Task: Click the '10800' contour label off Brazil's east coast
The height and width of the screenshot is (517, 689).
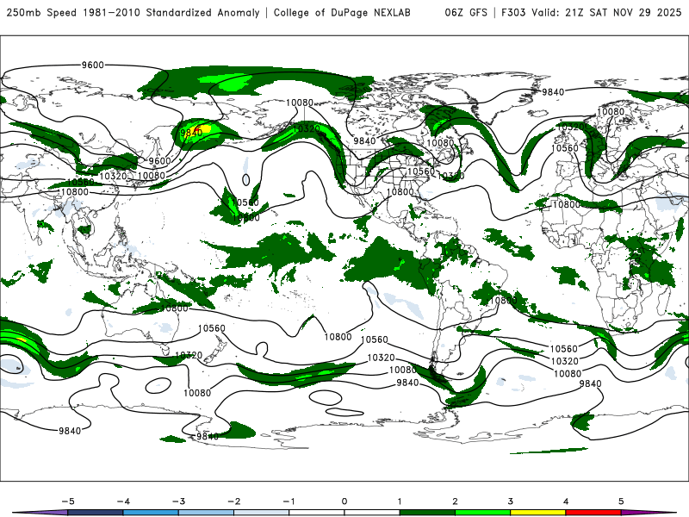Action: coord(503,300)
